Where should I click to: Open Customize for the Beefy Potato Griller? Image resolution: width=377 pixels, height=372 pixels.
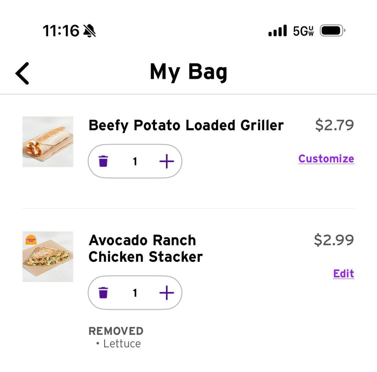pos(326,159)
